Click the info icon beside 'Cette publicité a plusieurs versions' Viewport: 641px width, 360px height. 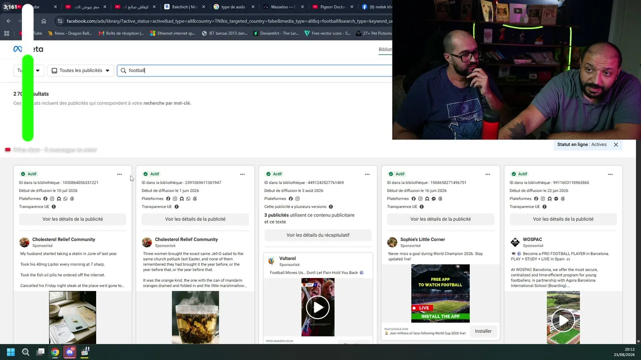coord(331,206)
